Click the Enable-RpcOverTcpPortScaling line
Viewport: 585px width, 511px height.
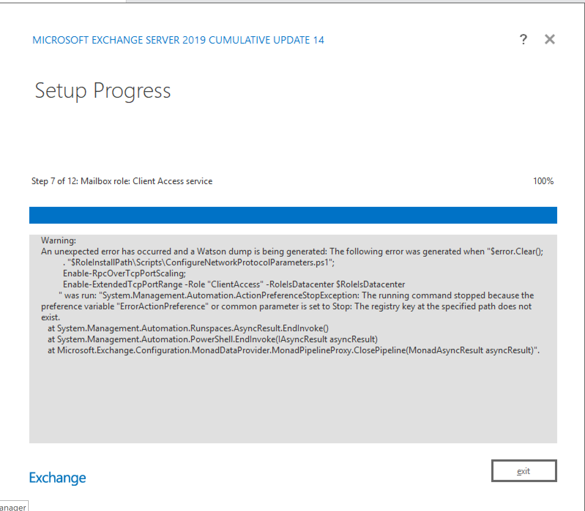[124, 273]
